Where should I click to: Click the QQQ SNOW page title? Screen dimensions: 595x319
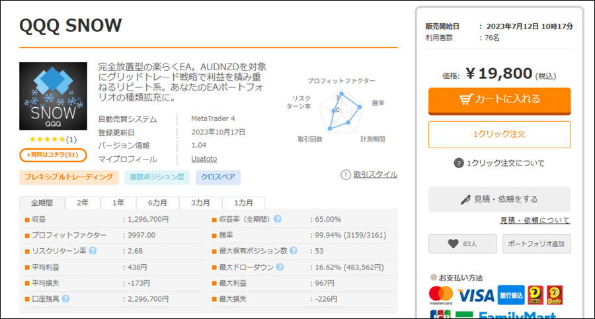pos(70,25)
